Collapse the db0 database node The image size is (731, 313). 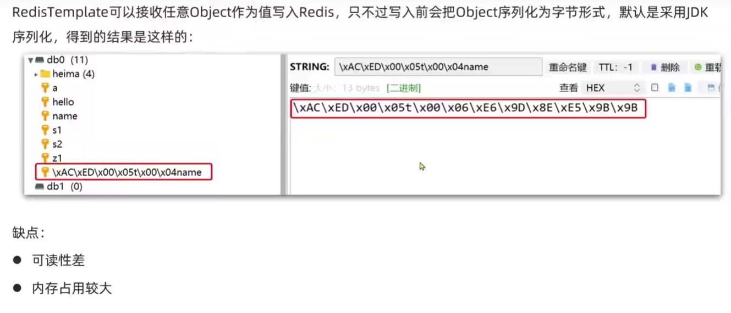click(31, 60)
